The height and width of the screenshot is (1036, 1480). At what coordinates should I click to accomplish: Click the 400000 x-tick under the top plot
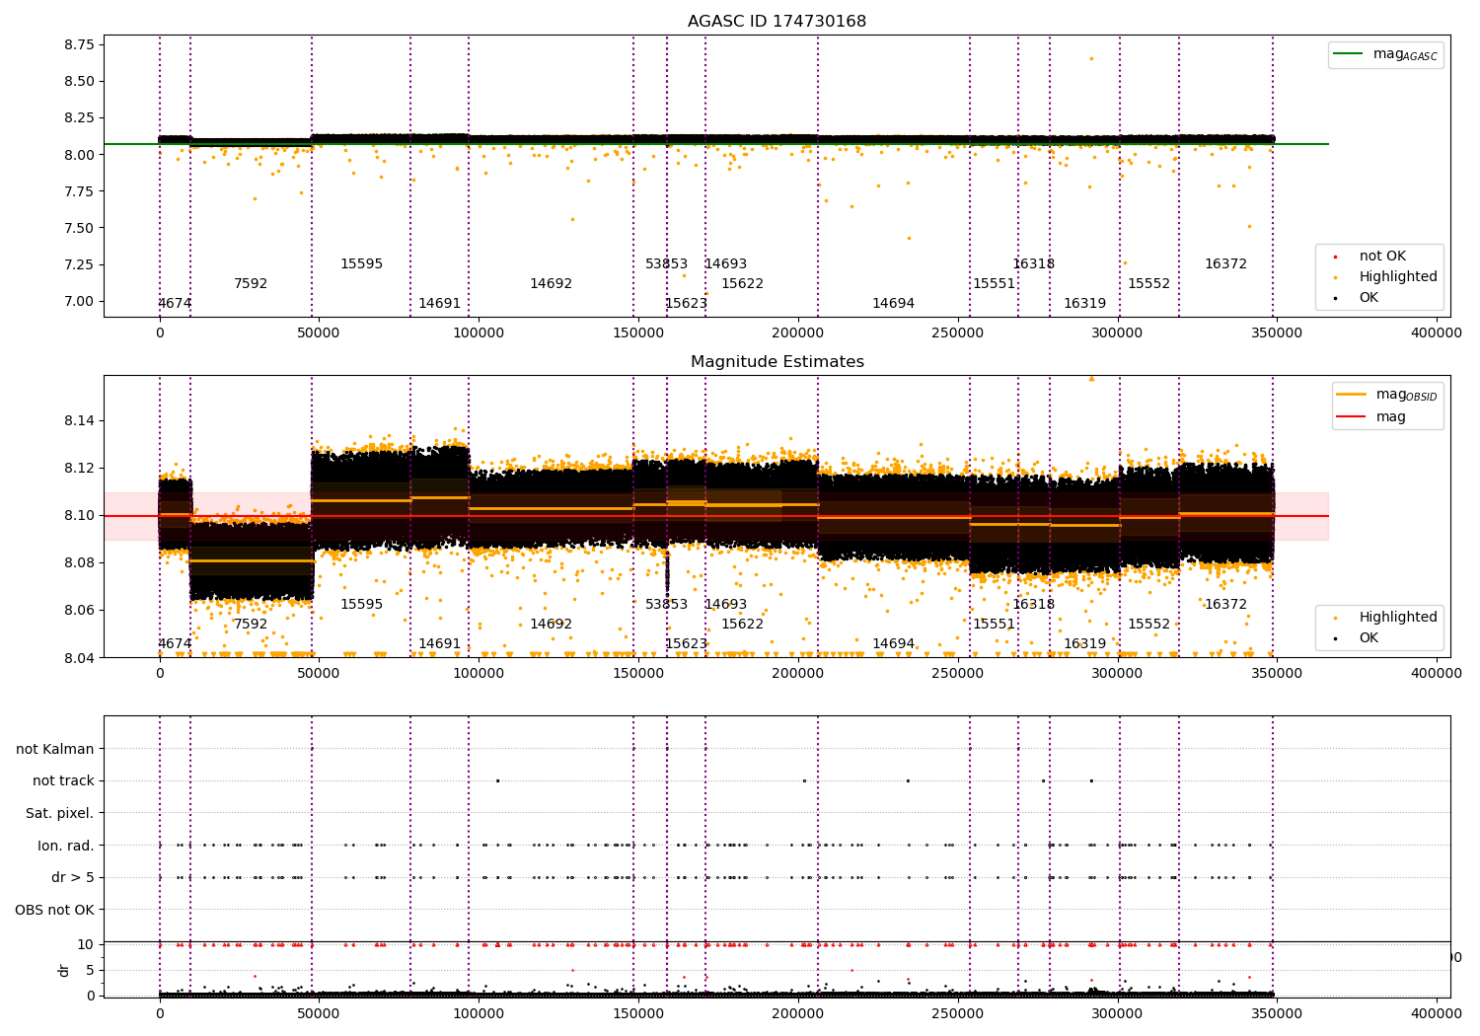(1437, 333)
